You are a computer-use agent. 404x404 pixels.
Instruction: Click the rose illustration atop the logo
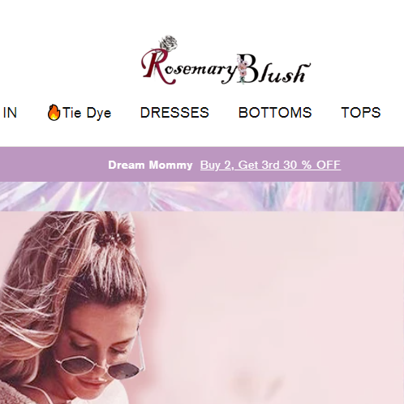coord(169,43)
